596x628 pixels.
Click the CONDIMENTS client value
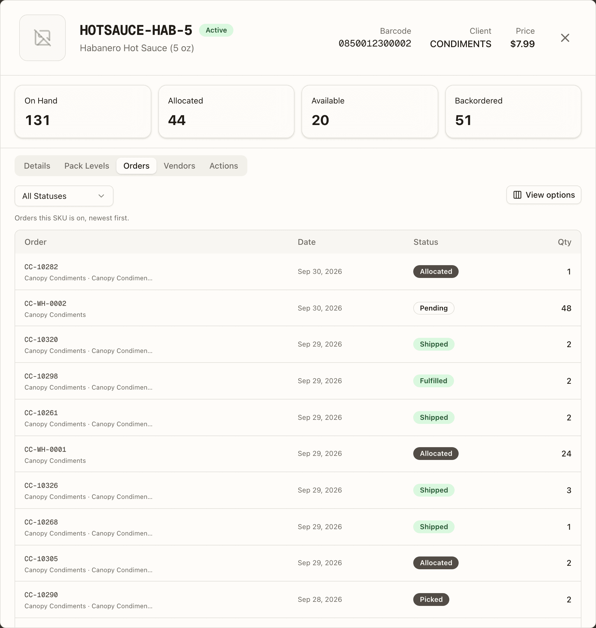[x=460, y=44]
